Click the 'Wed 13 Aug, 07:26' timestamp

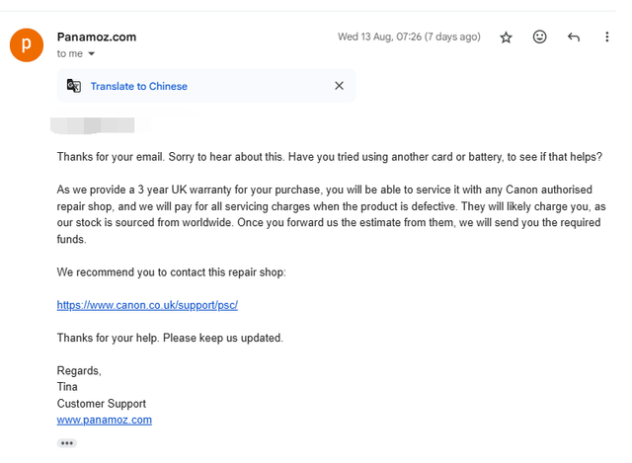(x=409, y=37)
